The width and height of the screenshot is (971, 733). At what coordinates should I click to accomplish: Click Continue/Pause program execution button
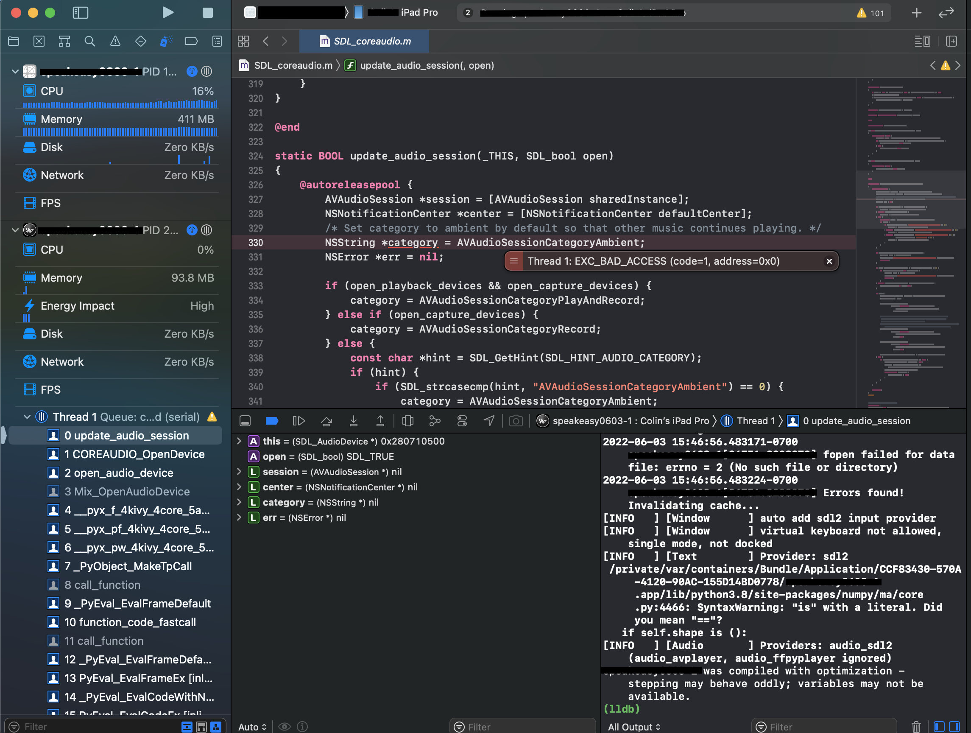coord(299,421)
